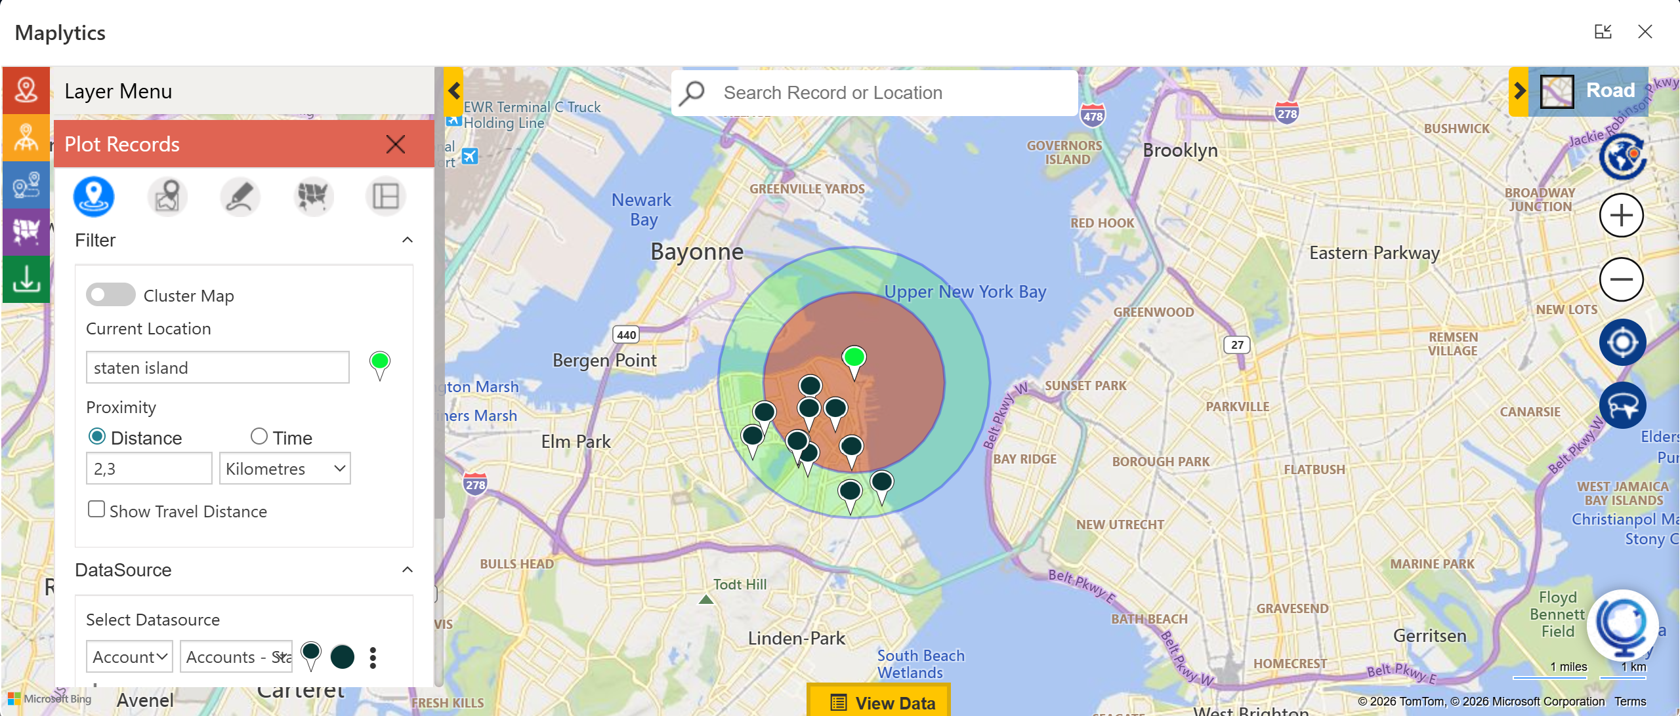Check the Show Travel Distance checkbox
This screenshot has height=716, width=1680.
point(96,509)
